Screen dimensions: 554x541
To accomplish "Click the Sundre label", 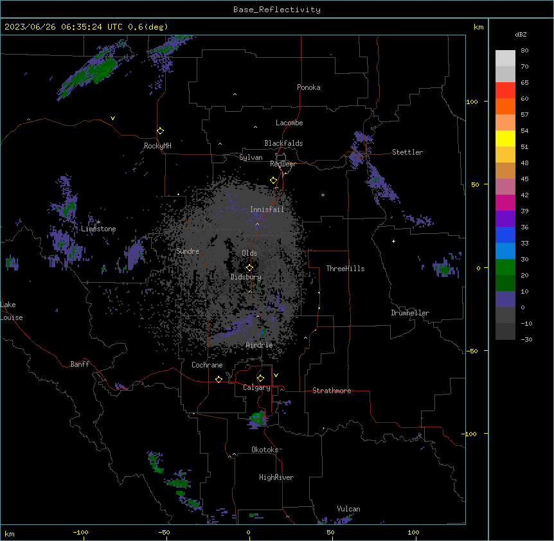I will pos(188,251).
